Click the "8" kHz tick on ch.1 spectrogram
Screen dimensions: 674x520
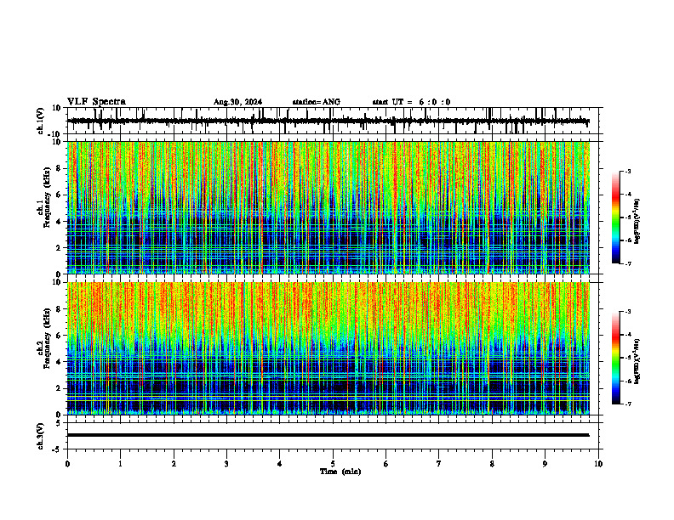[60, 168]
